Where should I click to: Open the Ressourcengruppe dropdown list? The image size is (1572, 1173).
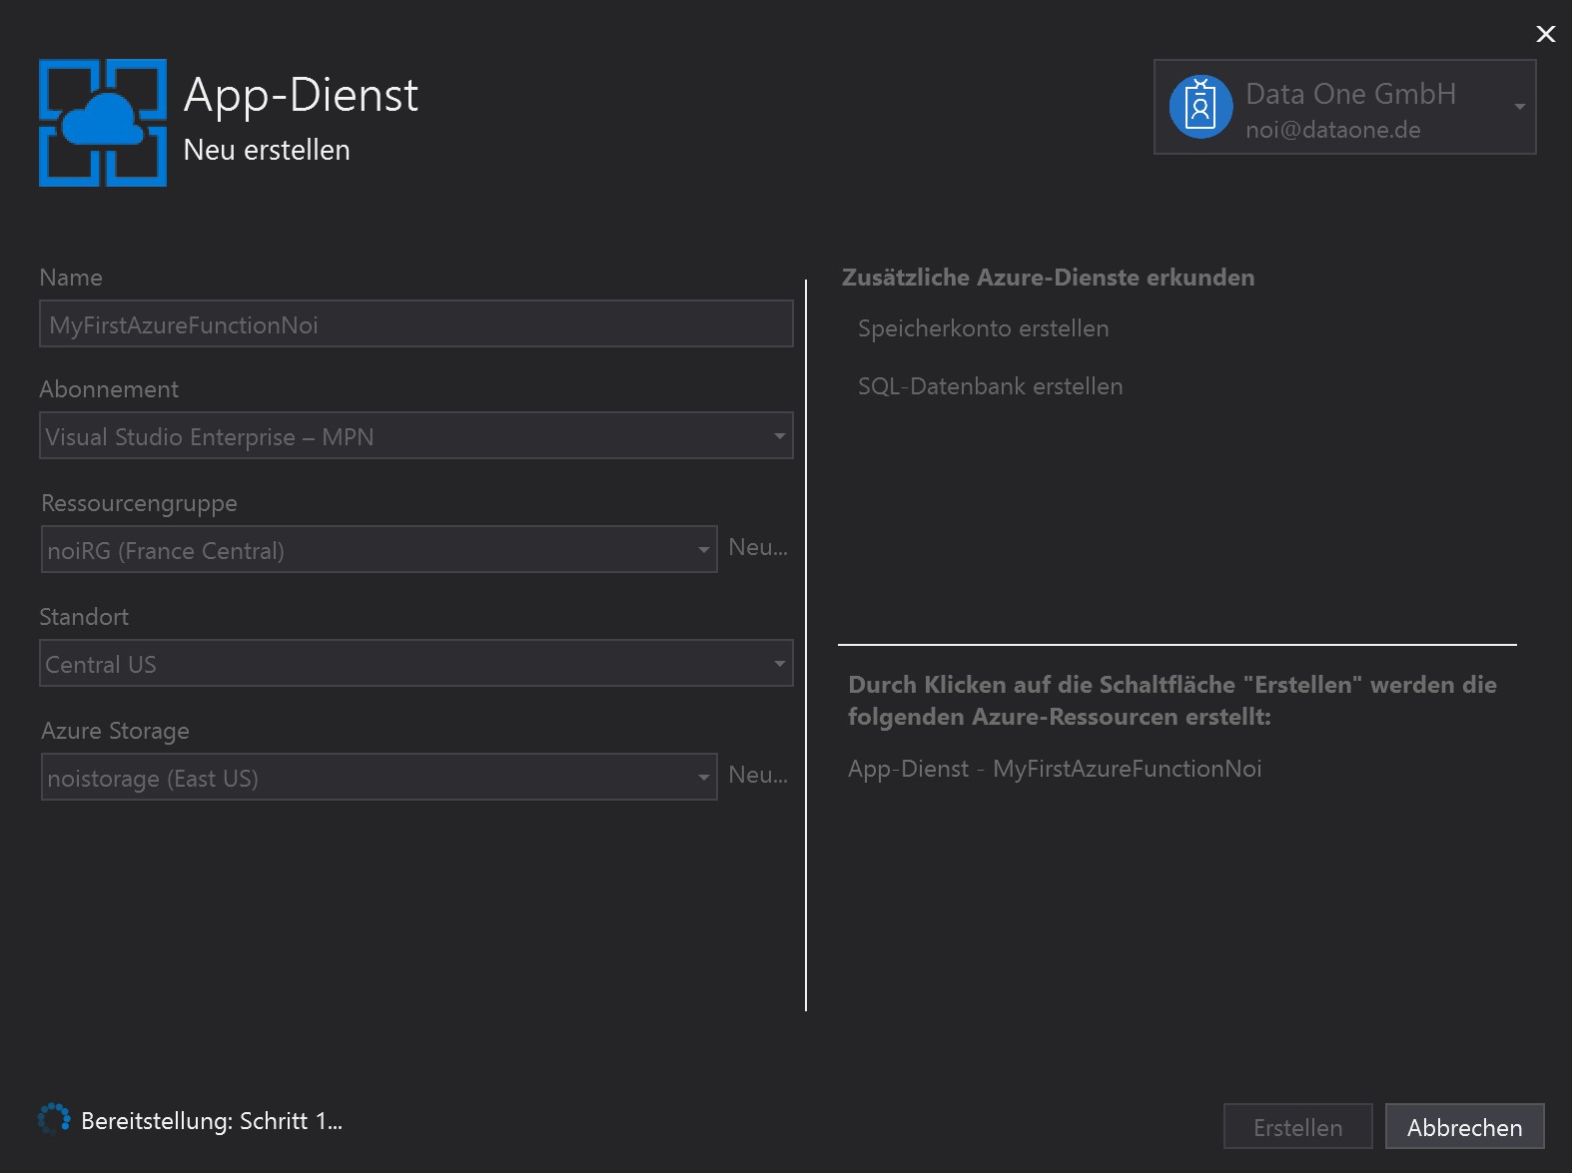tap(703, 550)
